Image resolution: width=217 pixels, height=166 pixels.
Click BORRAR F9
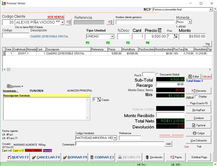[75, 157]
